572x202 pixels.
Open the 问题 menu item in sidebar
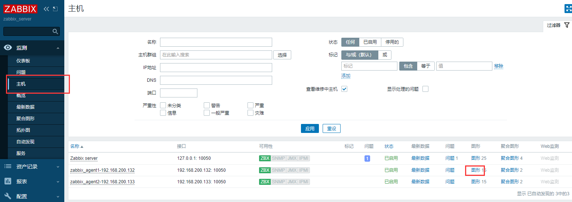click(x=36, y=72)
